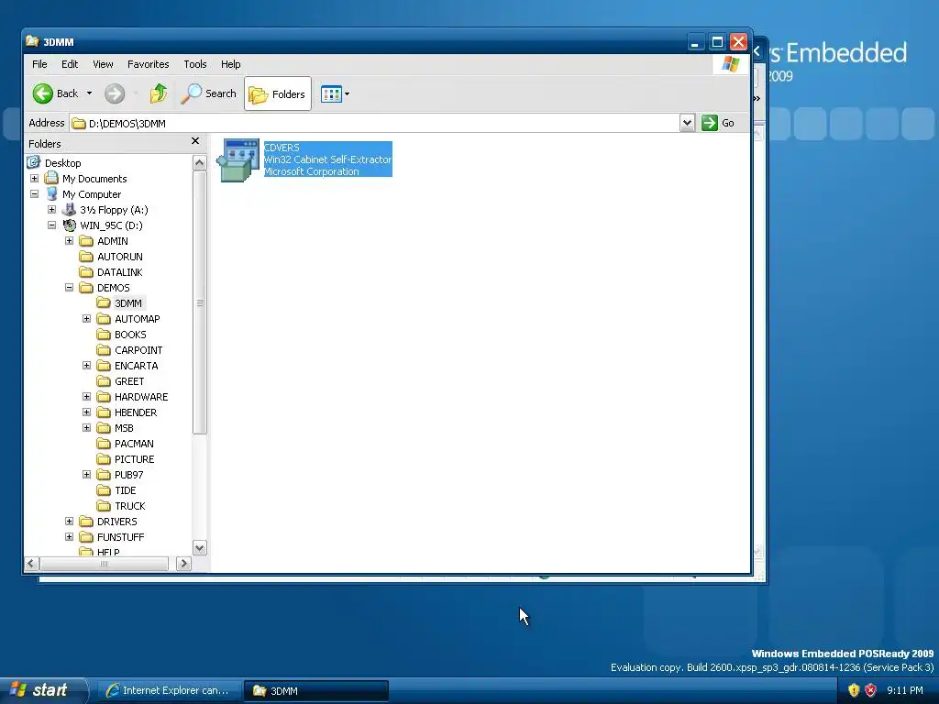The image size is (939, 704).
Task: Expand the address bar dropdown
Action: coord(687,123)
